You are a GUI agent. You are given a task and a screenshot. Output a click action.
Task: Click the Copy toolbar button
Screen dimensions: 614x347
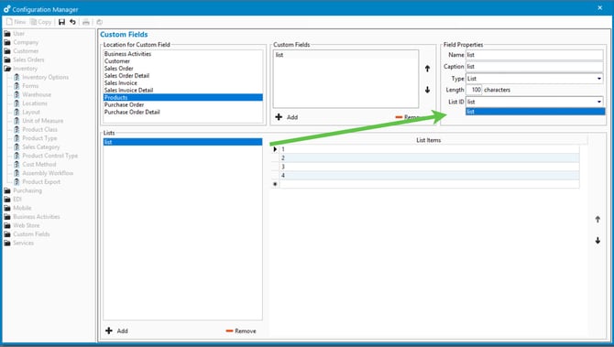41,22
